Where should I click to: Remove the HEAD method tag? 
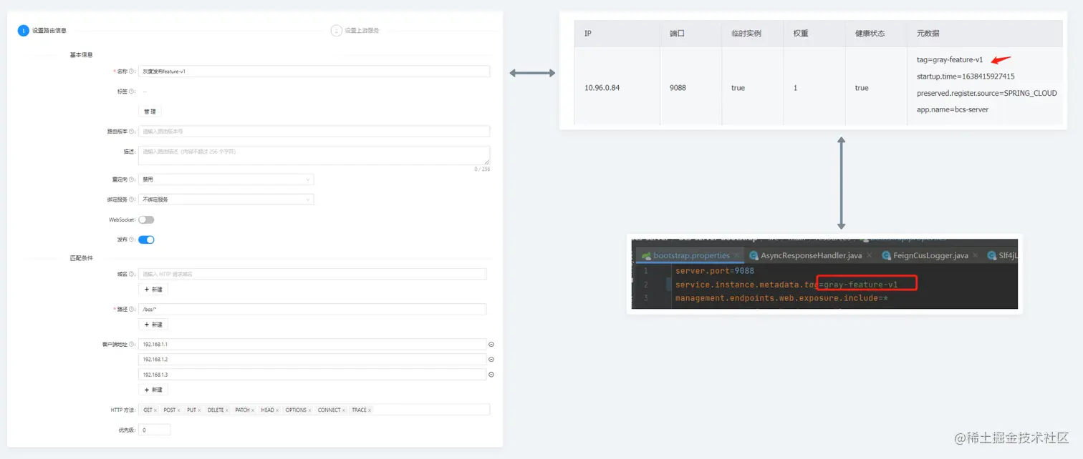277,410
